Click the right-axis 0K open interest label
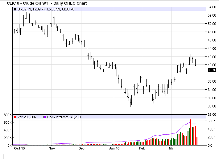The height and width of the screenshot is (159, 219). click(x=210, y=145)
